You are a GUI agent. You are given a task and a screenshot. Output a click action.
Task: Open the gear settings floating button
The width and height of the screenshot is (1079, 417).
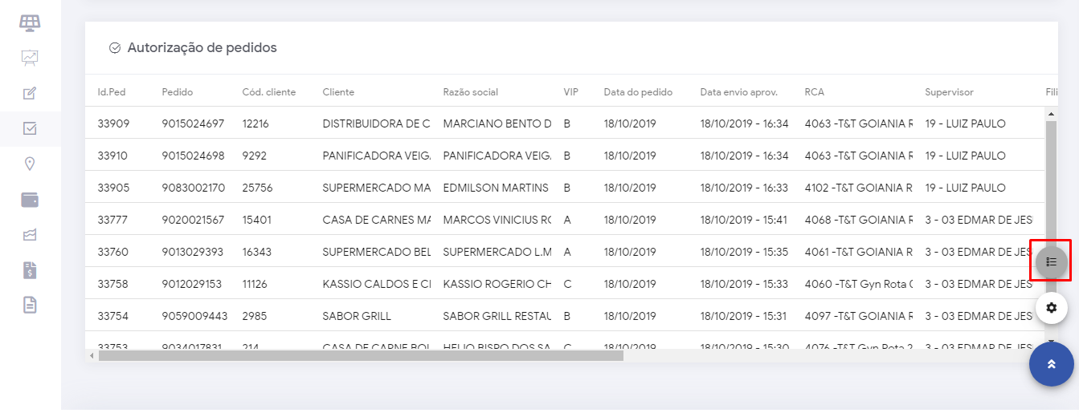(1051, 307)
